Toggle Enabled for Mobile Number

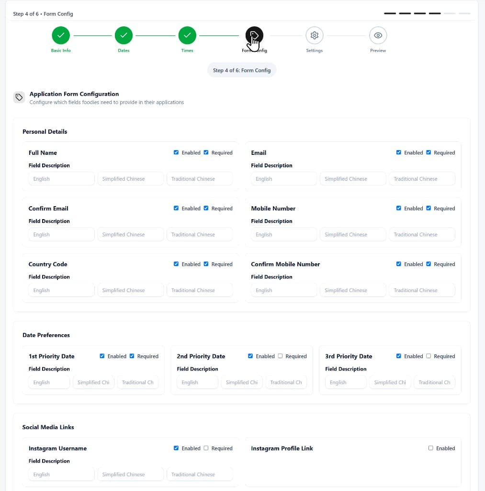point(399,208)
